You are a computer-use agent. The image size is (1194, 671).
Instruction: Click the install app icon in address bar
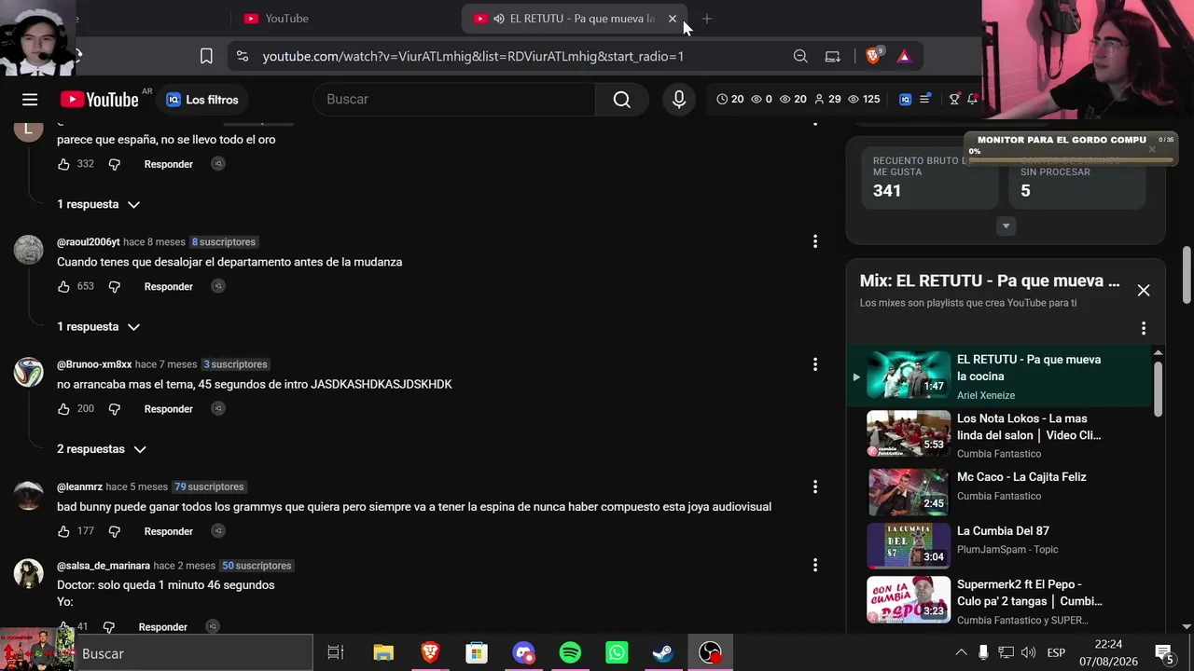click(x=833, y=56)
